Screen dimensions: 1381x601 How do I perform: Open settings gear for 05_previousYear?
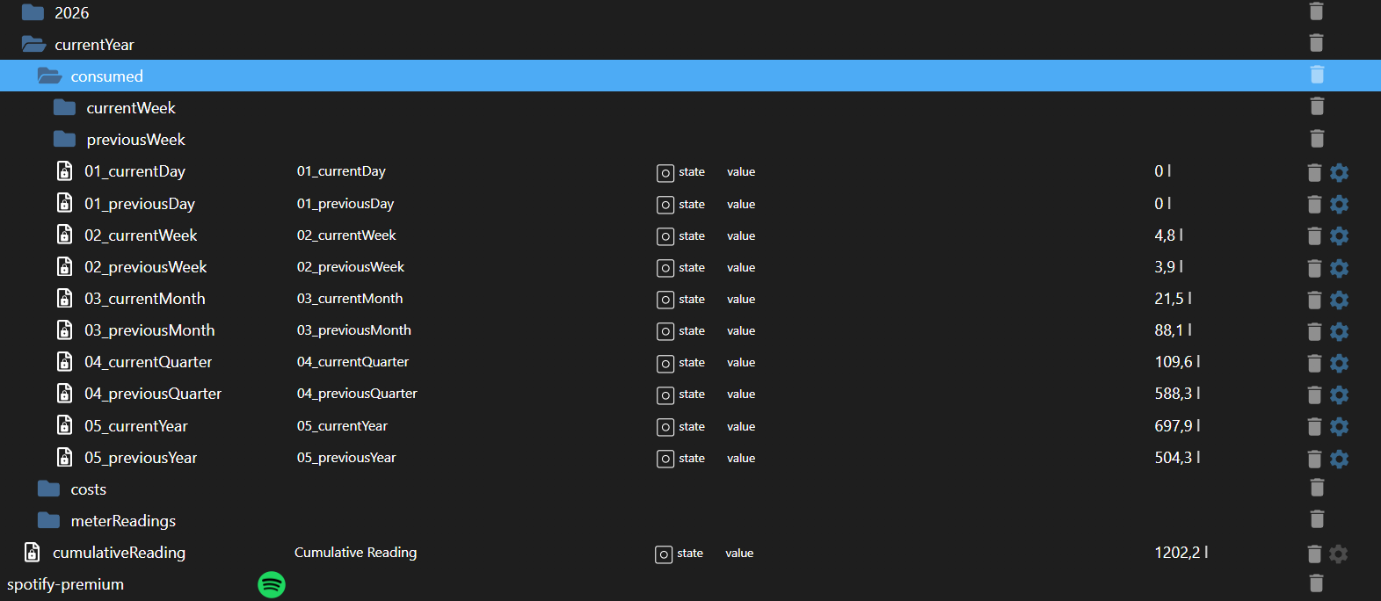click(1339, 459)
